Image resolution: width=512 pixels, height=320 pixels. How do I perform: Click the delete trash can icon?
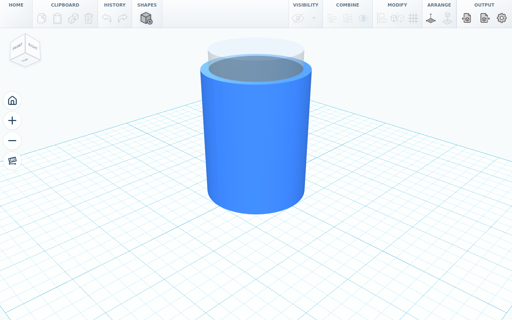[x=89, y=18]
